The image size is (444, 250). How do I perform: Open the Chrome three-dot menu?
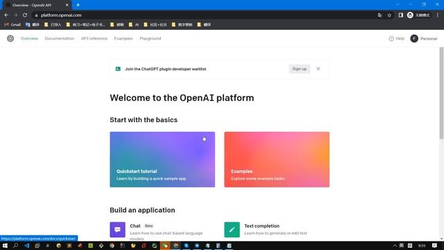(438, 15)
